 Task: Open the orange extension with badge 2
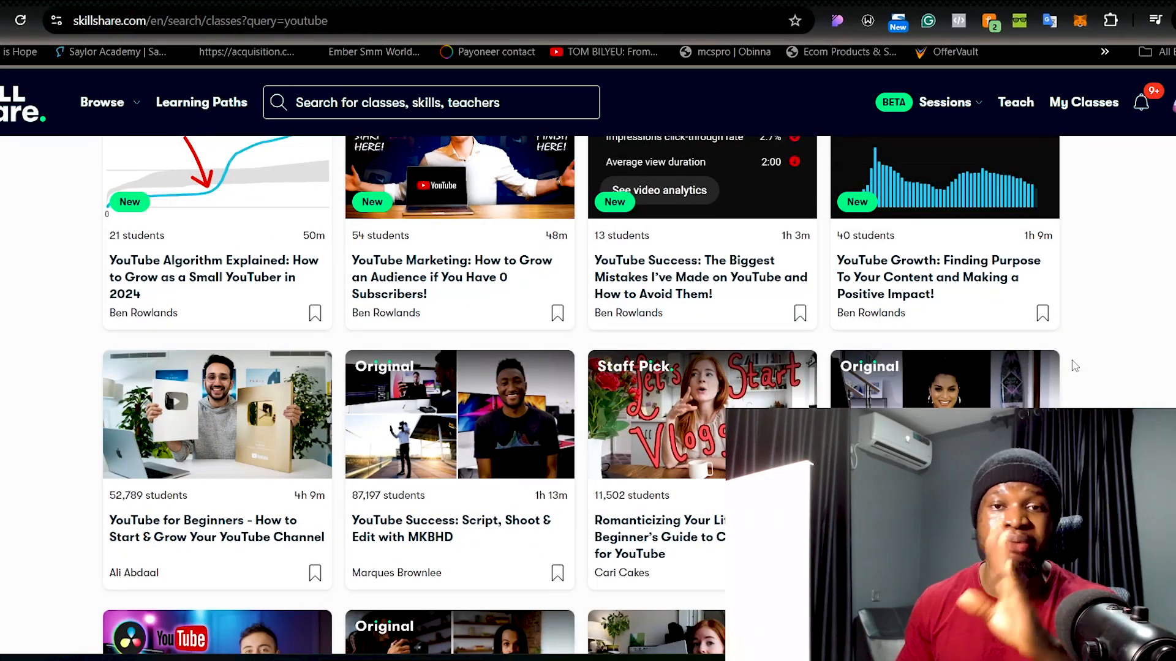(990, 22)
